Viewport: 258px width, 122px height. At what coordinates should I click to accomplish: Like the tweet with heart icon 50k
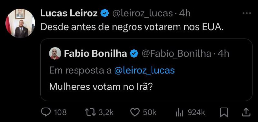pyautogui.click(x=135, y=112)
